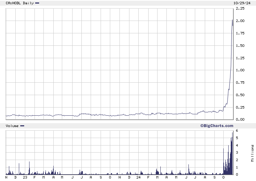
Task: Select the 1.75 price axis label
Action: (240, 33)
